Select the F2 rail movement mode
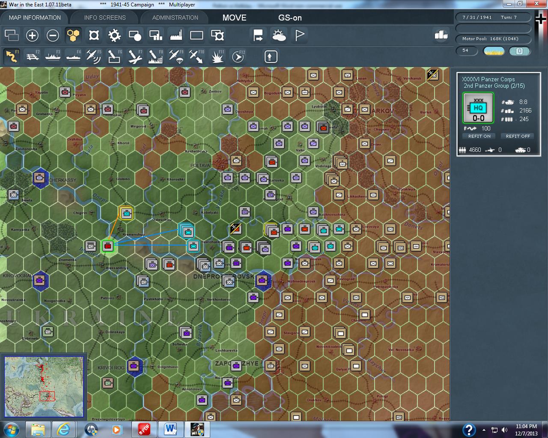Viewport: 548px width, 438px height. tap(32, 56)
